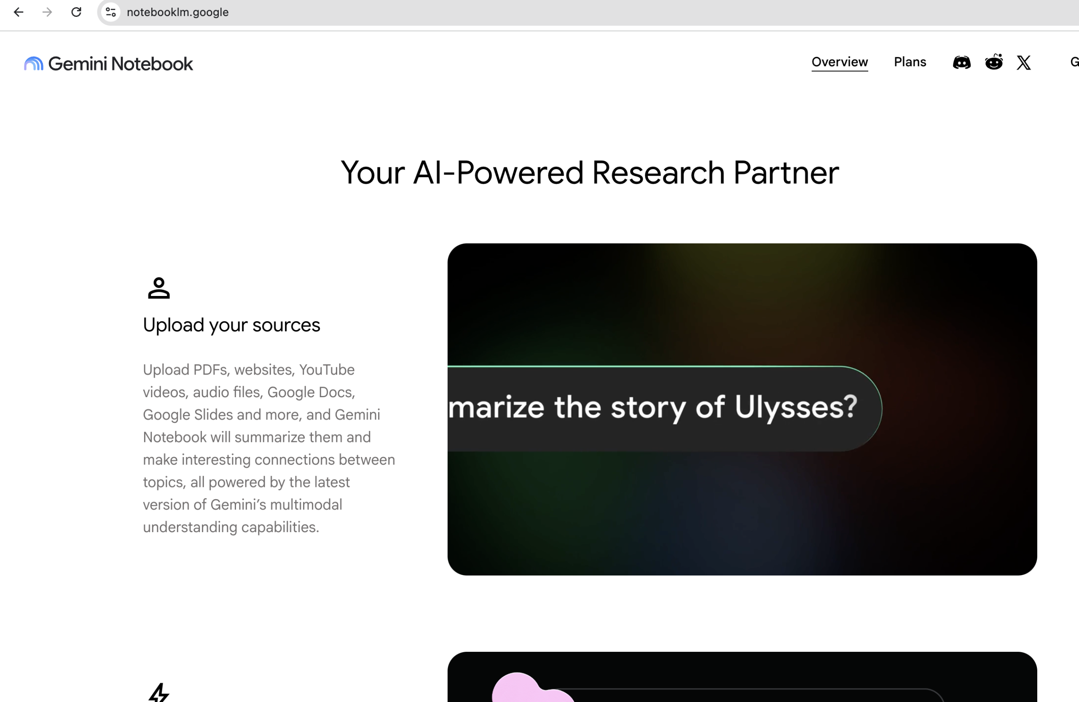This screenshot has height=702, width=1079.
Task: Go back to the previous page
Action: [x=19, y=12]
